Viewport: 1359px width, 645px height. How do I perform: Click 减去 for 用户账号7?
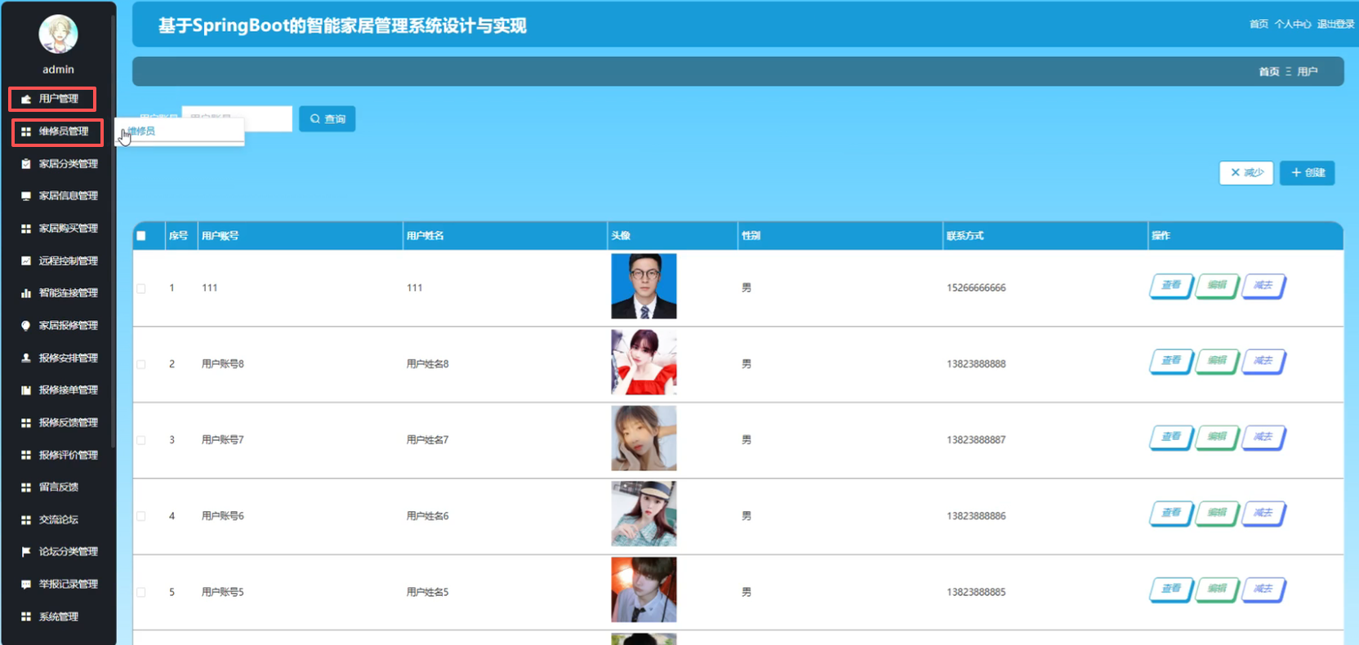[x=1263, y=437]
